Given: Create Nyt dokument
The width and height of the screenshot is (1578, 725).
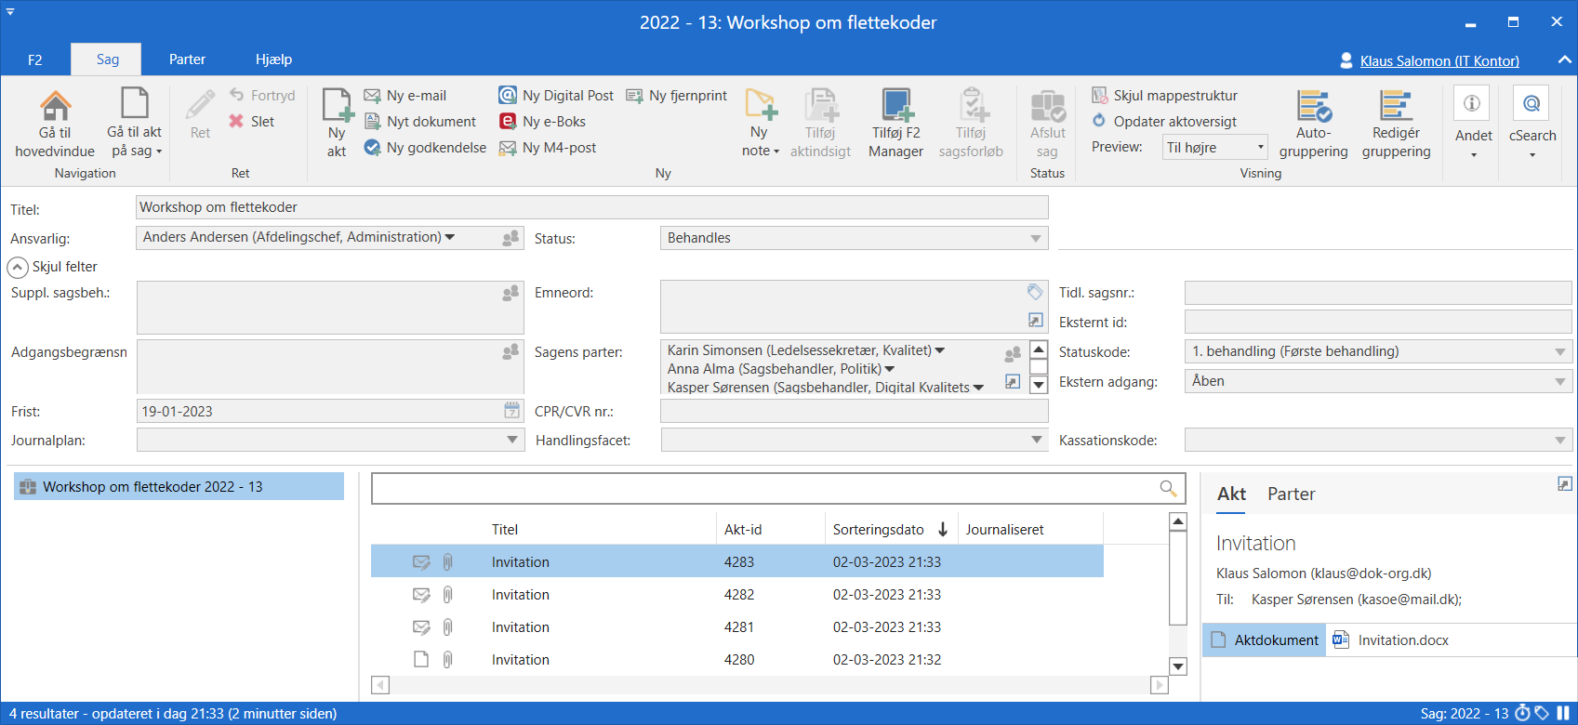Looking at the screenshot, I should tap(420, 121).
